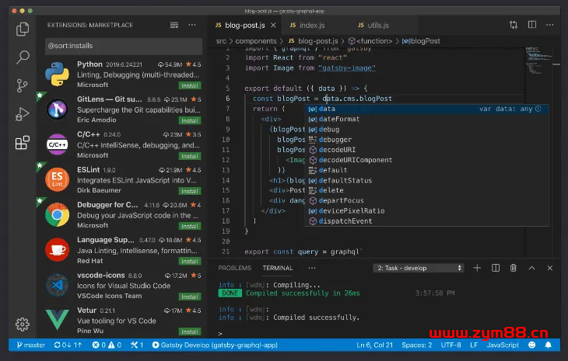Open the Explorer view in activity bar

[23, 30]
